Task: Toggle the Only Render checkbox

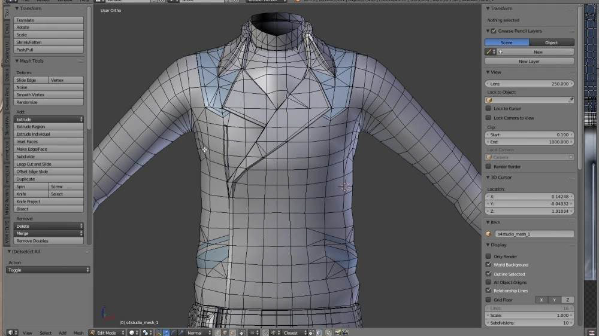Action: tap(488, 256)
